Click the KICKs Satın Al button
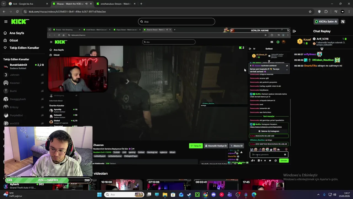Image resolution: width=353 pixels, height=199 pixels. tap(326, 22)
